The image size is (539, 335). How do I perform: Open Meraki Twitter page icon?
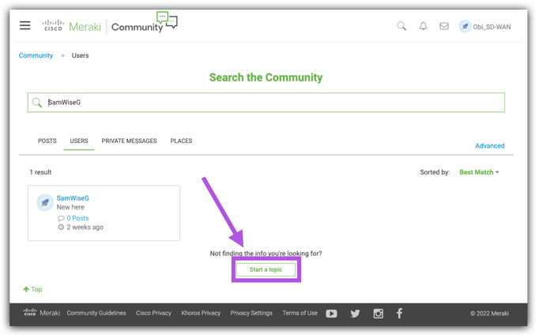[x=355, y=314]
